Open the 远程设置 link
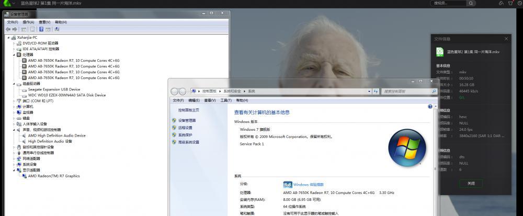The image size is (523, 216). [x=185, y=128]
